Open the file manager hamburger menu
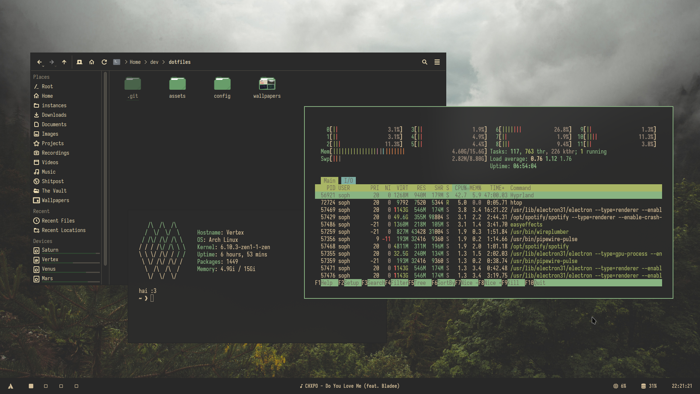Image resolution: width=700 pixels, height=394 pixels. [437, 62]
